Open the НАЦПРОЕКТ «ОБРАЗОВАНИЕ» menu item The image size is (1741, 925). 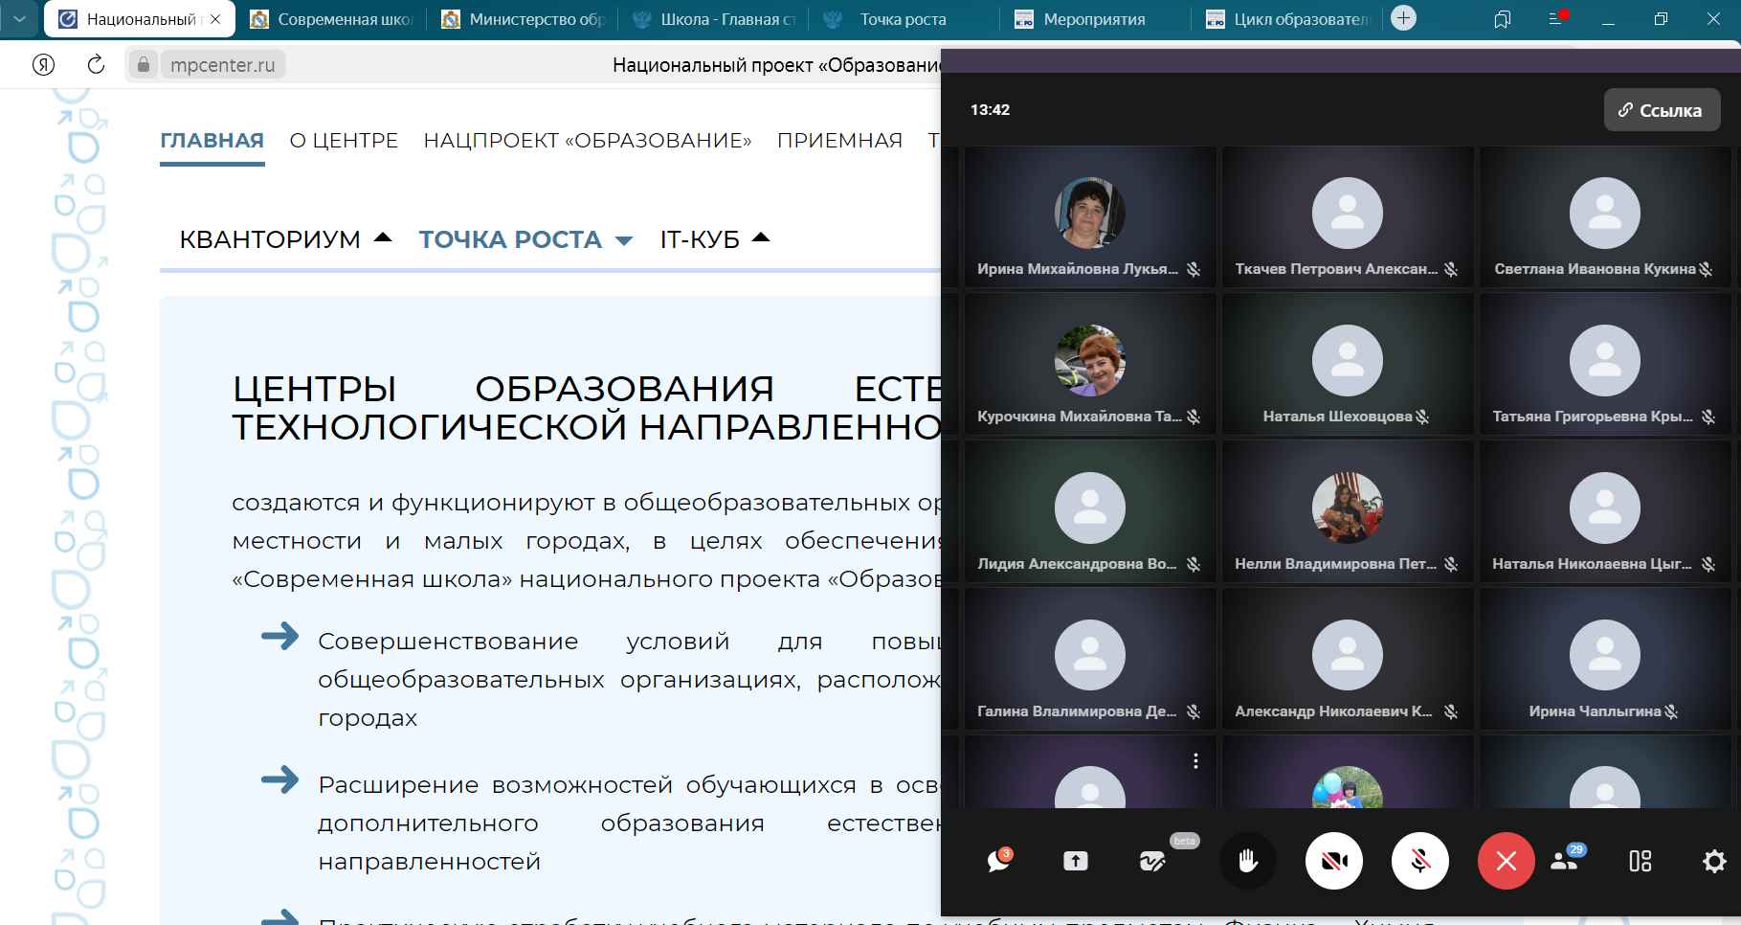[588, 141]
